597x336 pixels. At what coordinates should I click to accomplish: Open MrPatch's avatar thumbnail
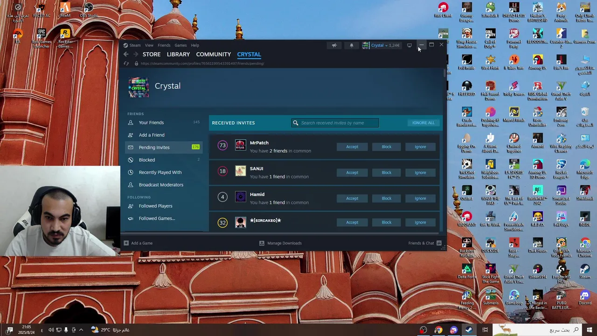pos(240,145)
